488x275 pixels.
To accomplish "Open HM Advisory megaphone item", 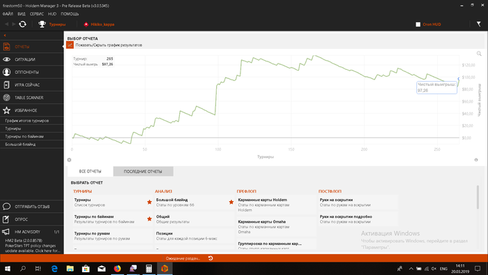I will pos(32,232).
